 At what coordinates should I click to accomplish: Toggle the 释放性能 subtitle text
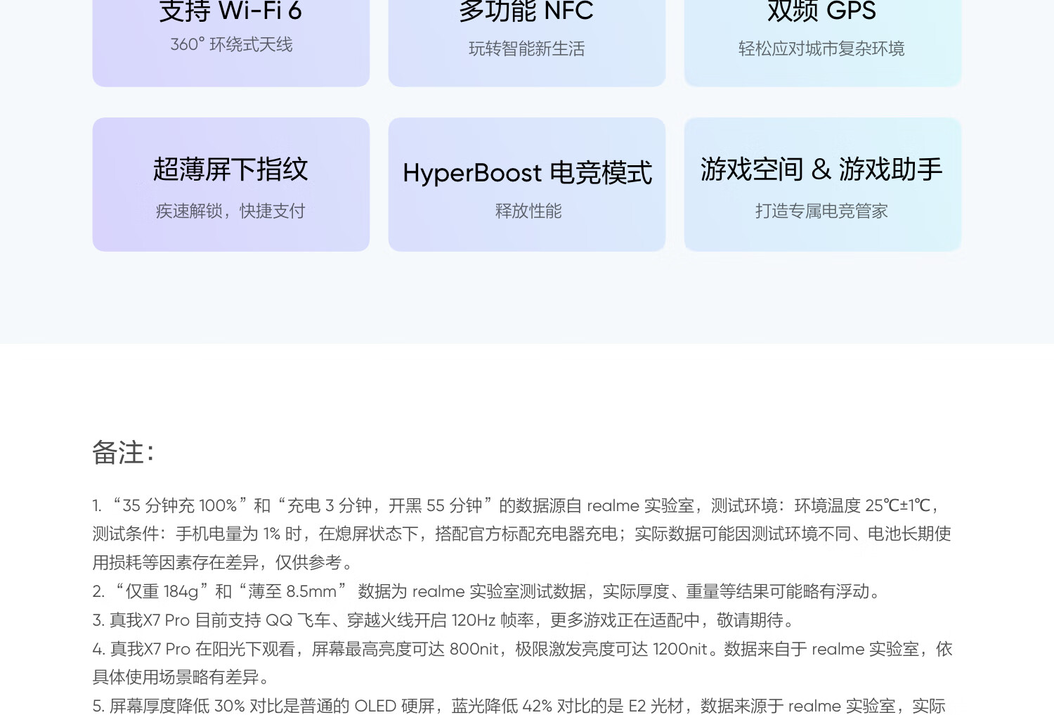[527, 210]
